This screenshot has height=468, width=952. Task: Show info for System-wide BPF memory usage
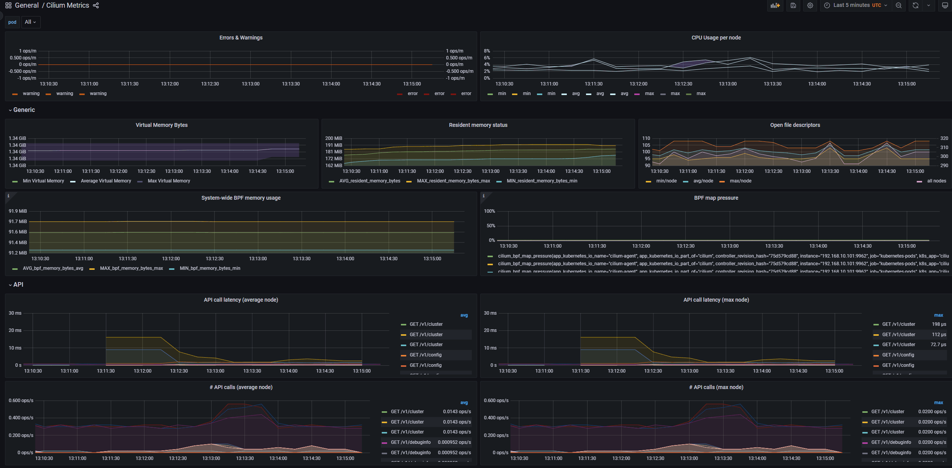point(8,196)
